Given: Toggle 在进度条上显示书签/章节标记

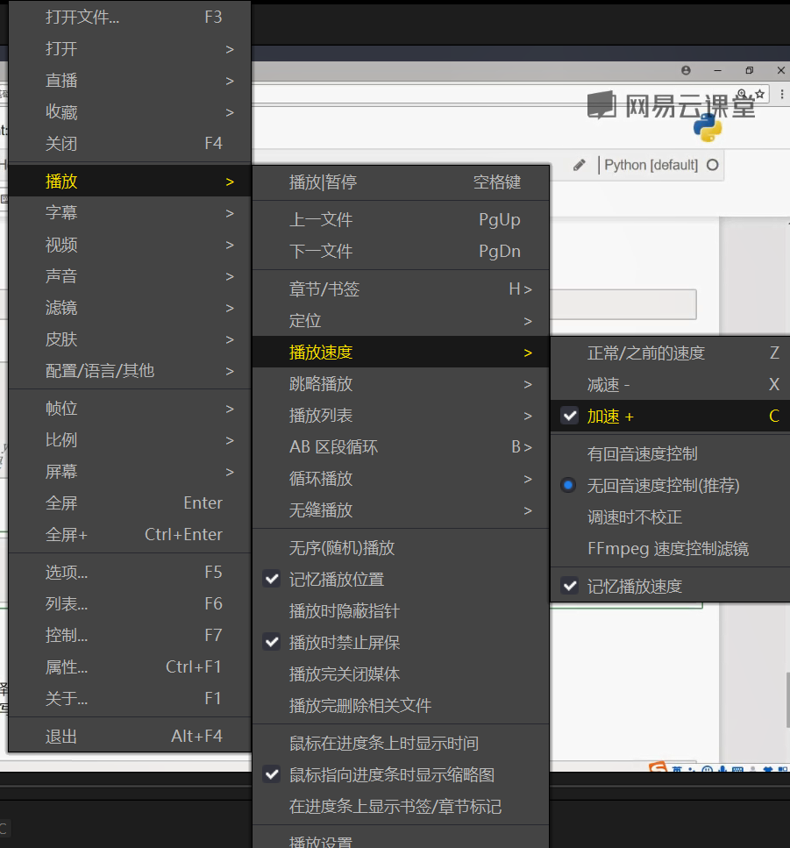Looking at the screenshot, I should [x=401, y=807].
